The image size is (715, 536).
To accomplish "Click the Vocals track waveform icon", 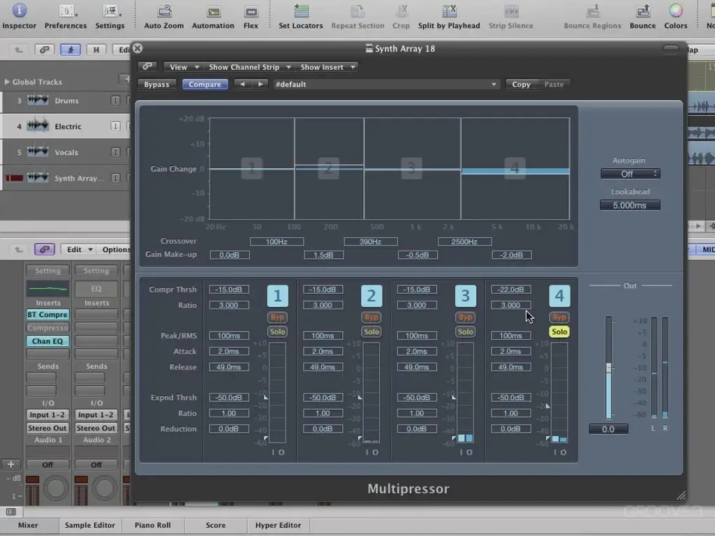I will [38, 151].
